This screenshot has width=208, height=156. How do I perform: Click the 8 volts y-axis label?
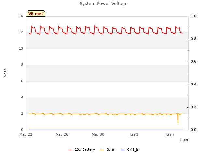[x=22, y=65]
